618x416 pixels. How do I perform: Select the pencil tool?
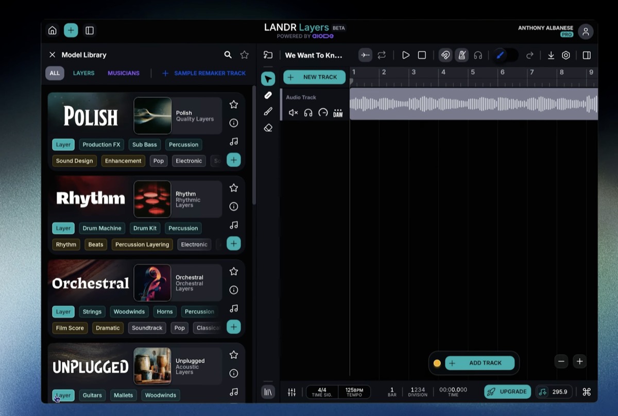(268, 95)
